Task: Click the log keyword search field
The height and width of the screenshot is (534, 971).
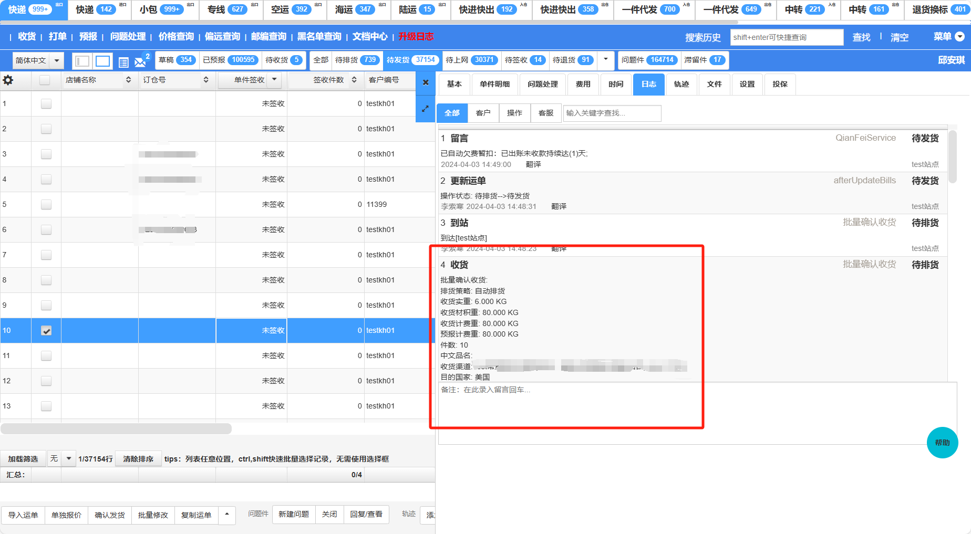Action: pos(612,113)
